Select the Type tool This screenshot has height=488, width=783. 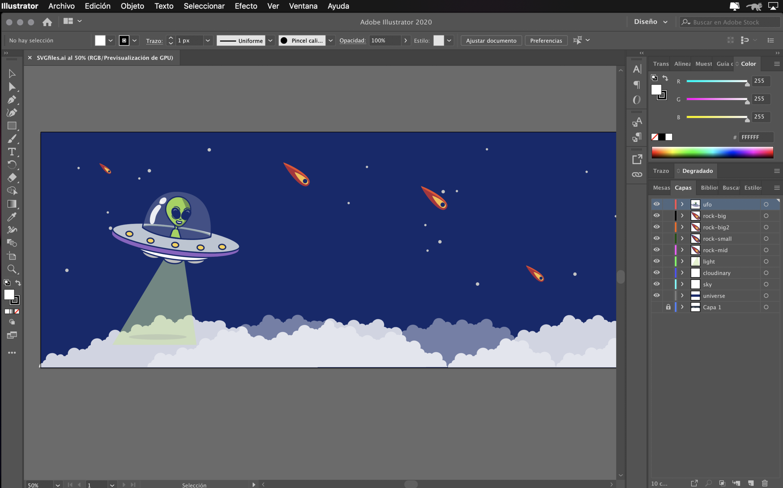(12, 152)
